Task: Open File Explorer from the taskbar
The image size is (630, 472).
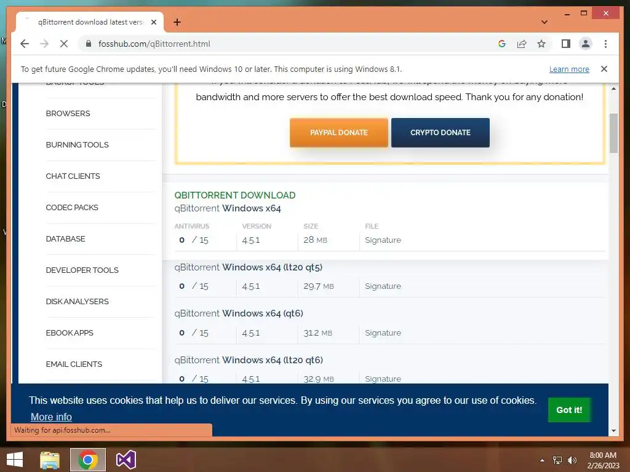Action: pyautogui.click(x=49, y=460)
